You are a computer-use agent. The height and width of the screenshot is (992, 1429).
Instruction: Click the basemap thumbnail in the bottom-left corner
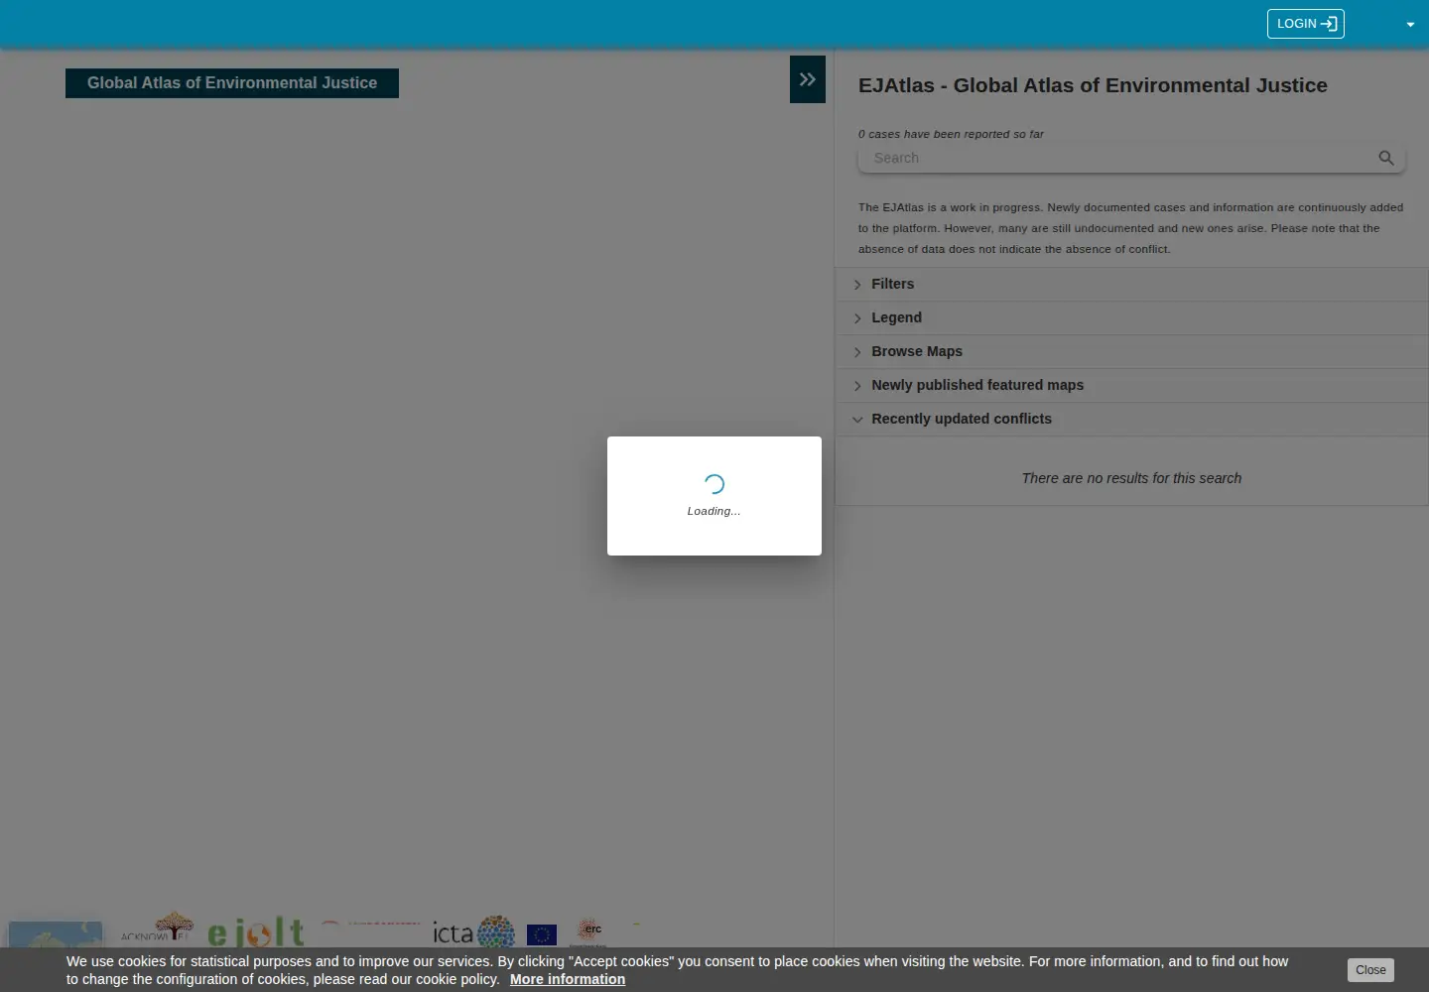(56, 934)
